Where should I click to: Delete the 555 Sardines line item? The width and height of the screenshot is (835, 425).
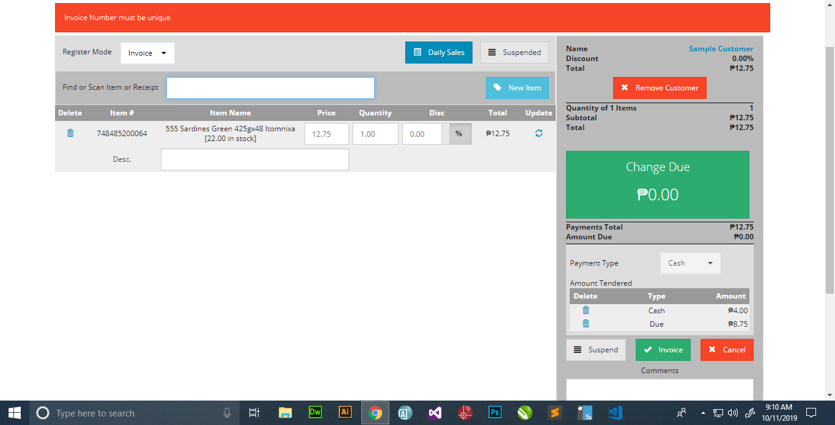tap(70, 133)
